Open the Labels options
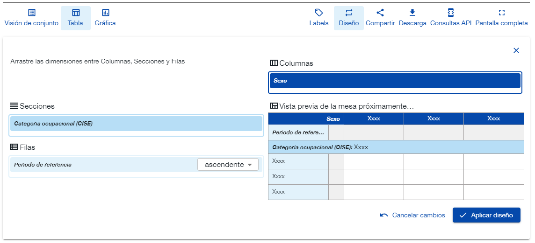Image resolution: width=535 pixels, height=243 pixels. 318,18
